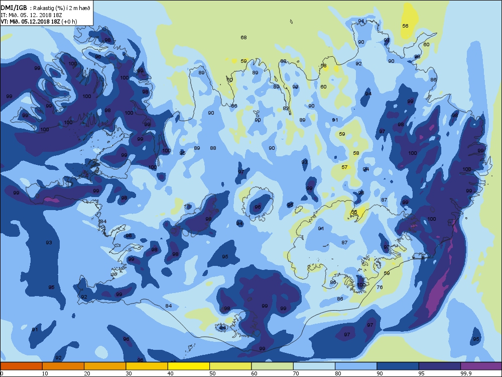Pick the 70–80 pale blue legend swatch
The height and width of the screenshot is (377, 502).
(x=314, y=366)
